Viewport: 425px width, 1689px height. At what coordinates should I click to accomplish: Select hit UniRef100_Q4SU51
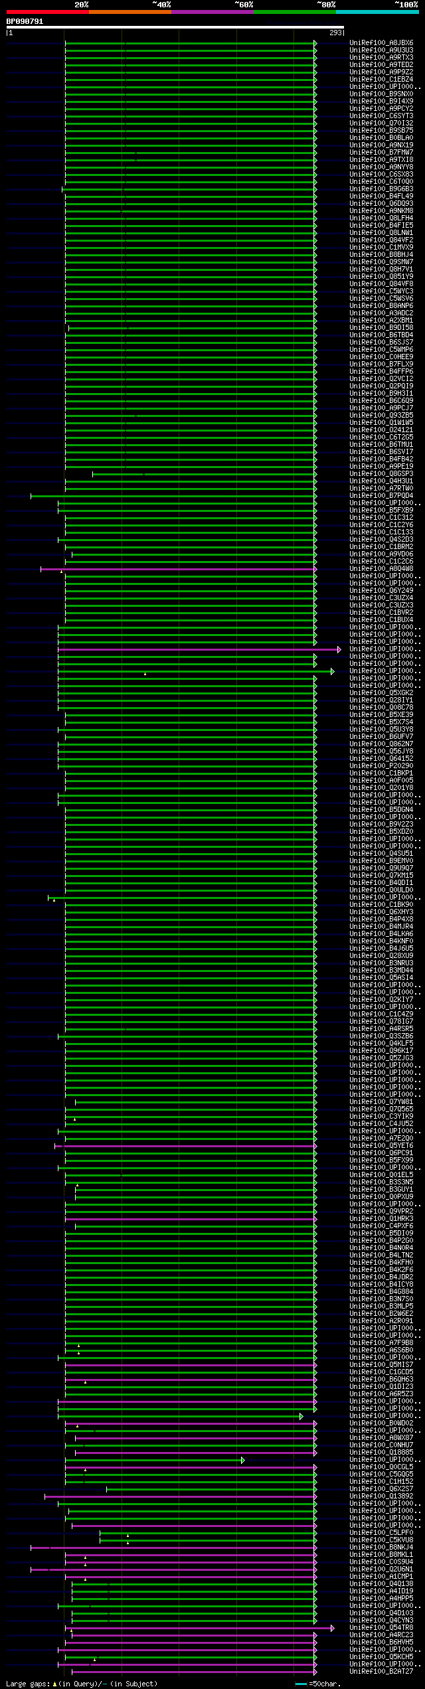[x=381, y=854]
